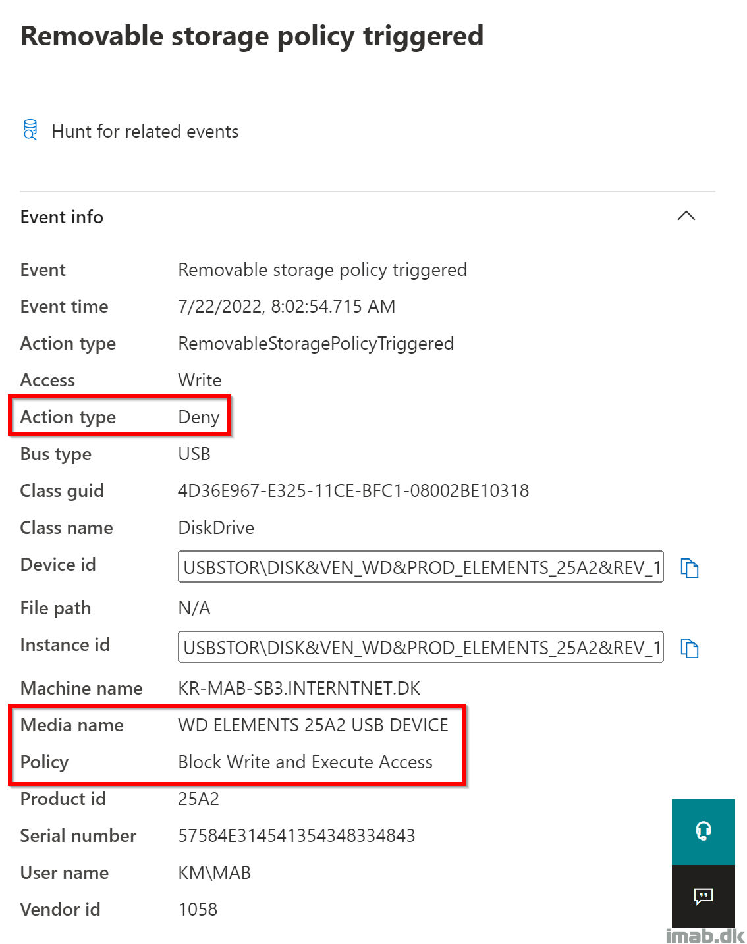
Task: Click the user name KM\MAB value
Action: coord(215,873)
